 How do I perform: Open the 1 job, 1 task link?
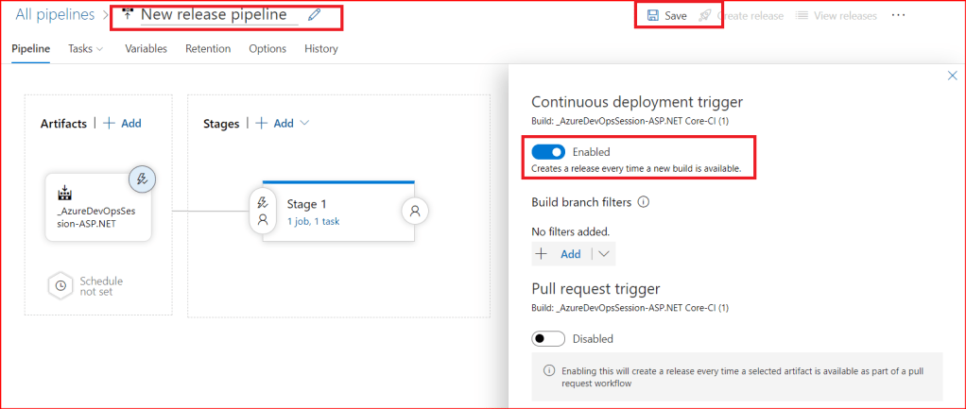point(314,221)
